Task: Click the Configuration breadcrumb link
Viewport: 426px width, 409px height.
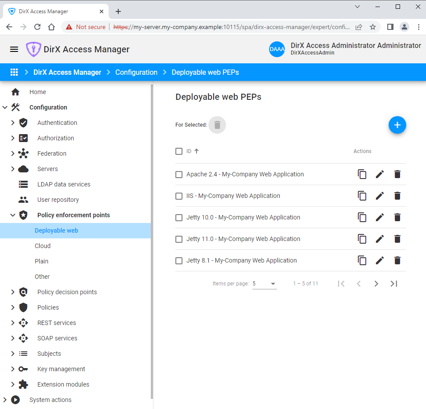Action: point(136,72)
